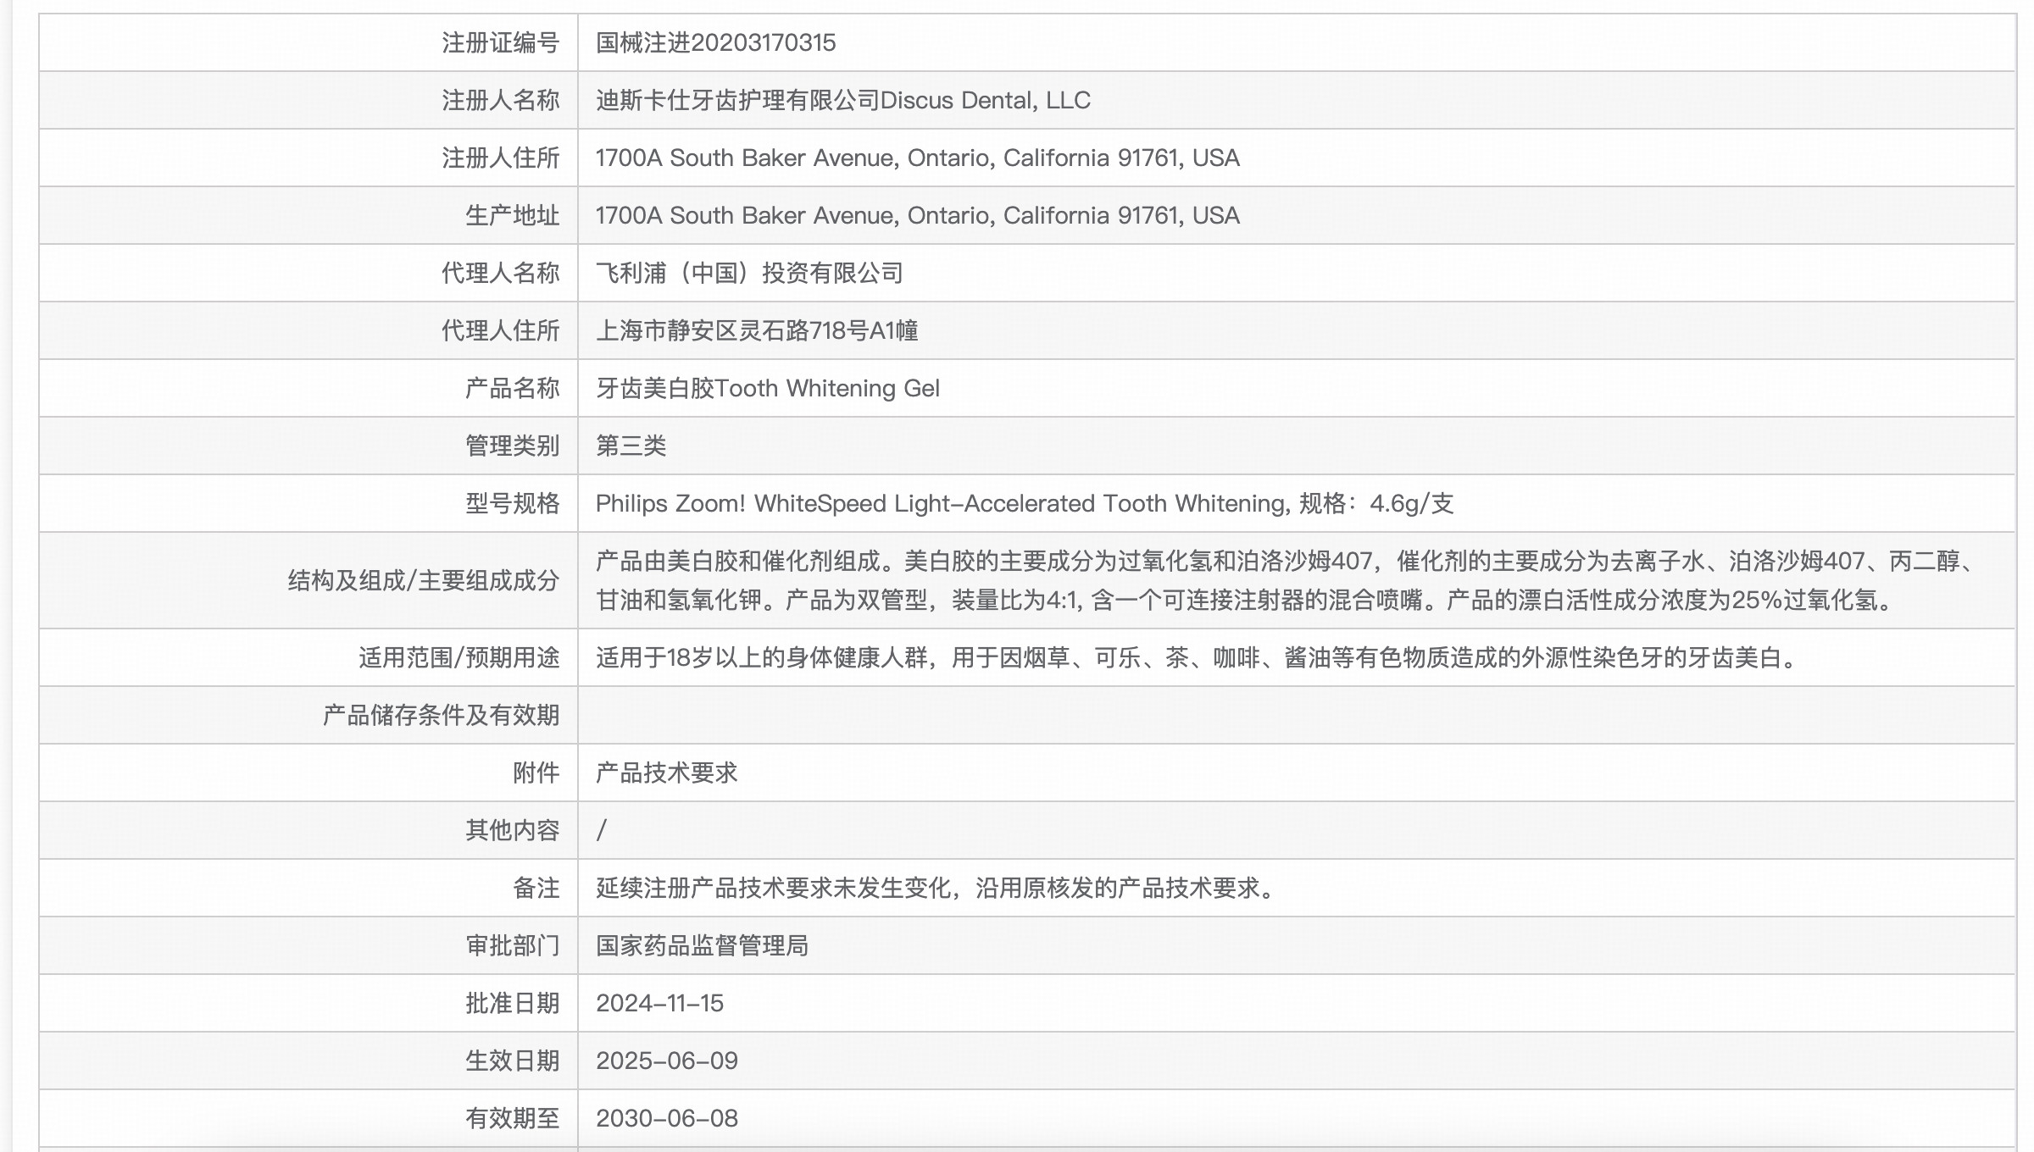This screenshot has width=2034, height=1152.
Task: Click agent name 飞利浦（中国）投资有限公司
Action: 749,273
